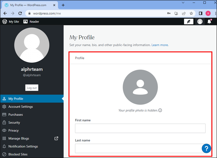
Task: Go to Purchases in sidebar
Action: click(x=32, y=115)
